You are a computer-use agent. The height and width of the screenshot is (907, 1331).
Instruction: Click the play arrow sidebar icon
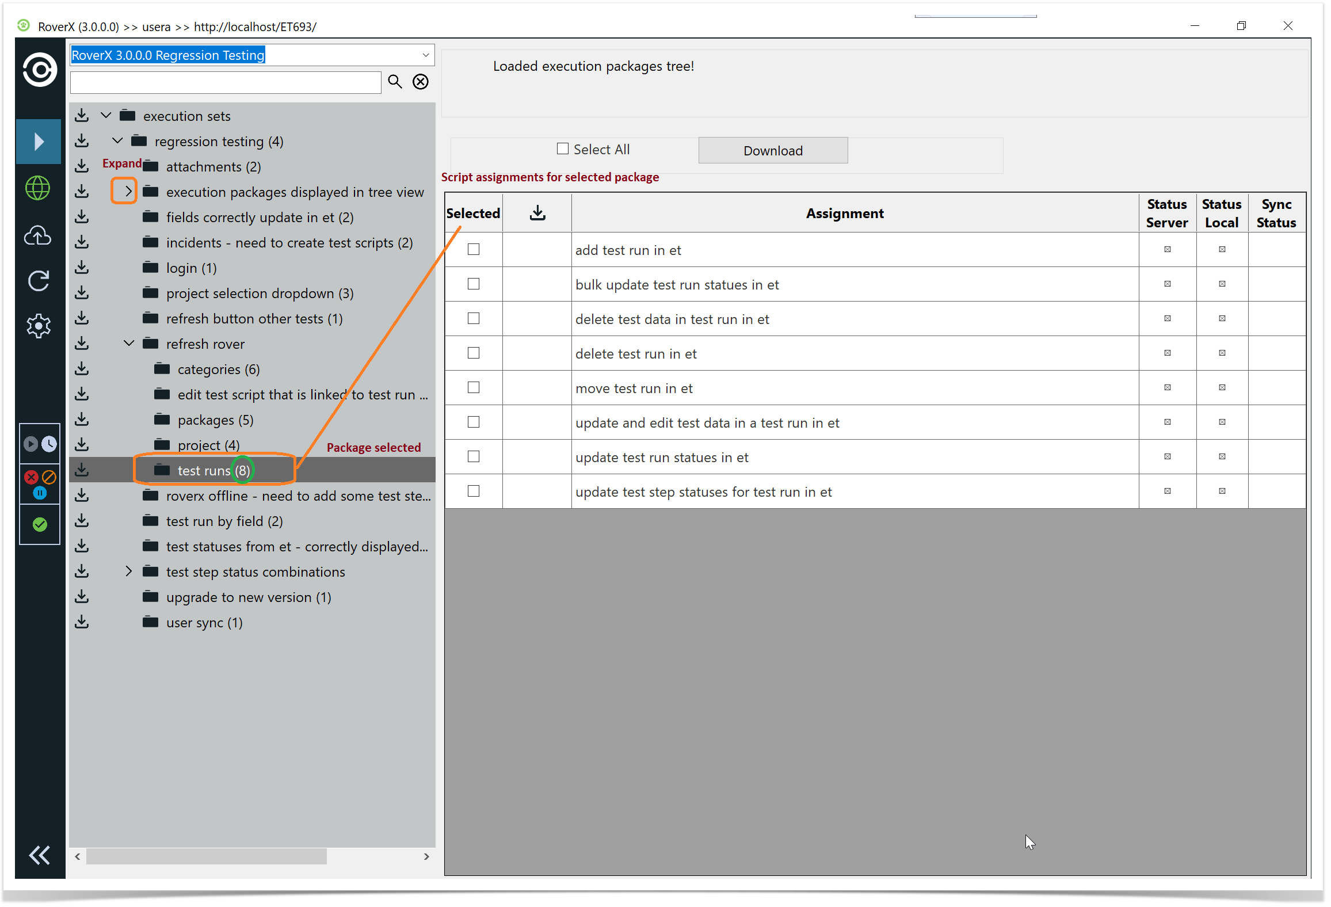click(x=38, y=142)
